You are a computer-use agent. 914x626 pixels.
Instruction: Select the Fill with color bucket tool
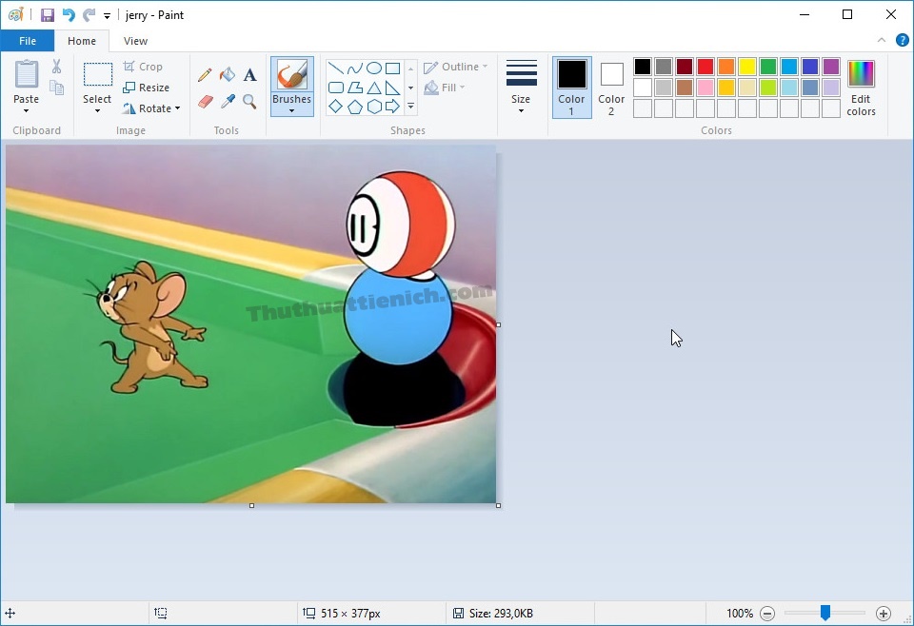click(228, 75)
